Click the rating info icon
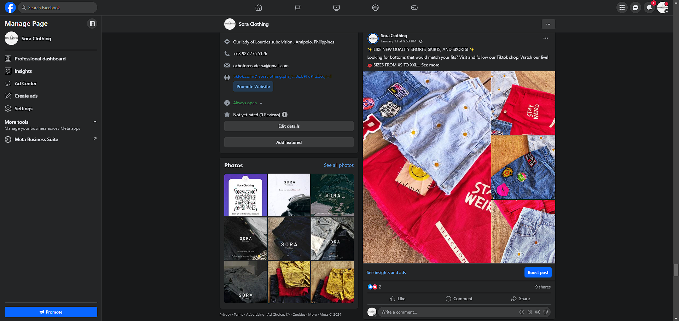This screenshot has height=321, width=679. tap(285, 115)
